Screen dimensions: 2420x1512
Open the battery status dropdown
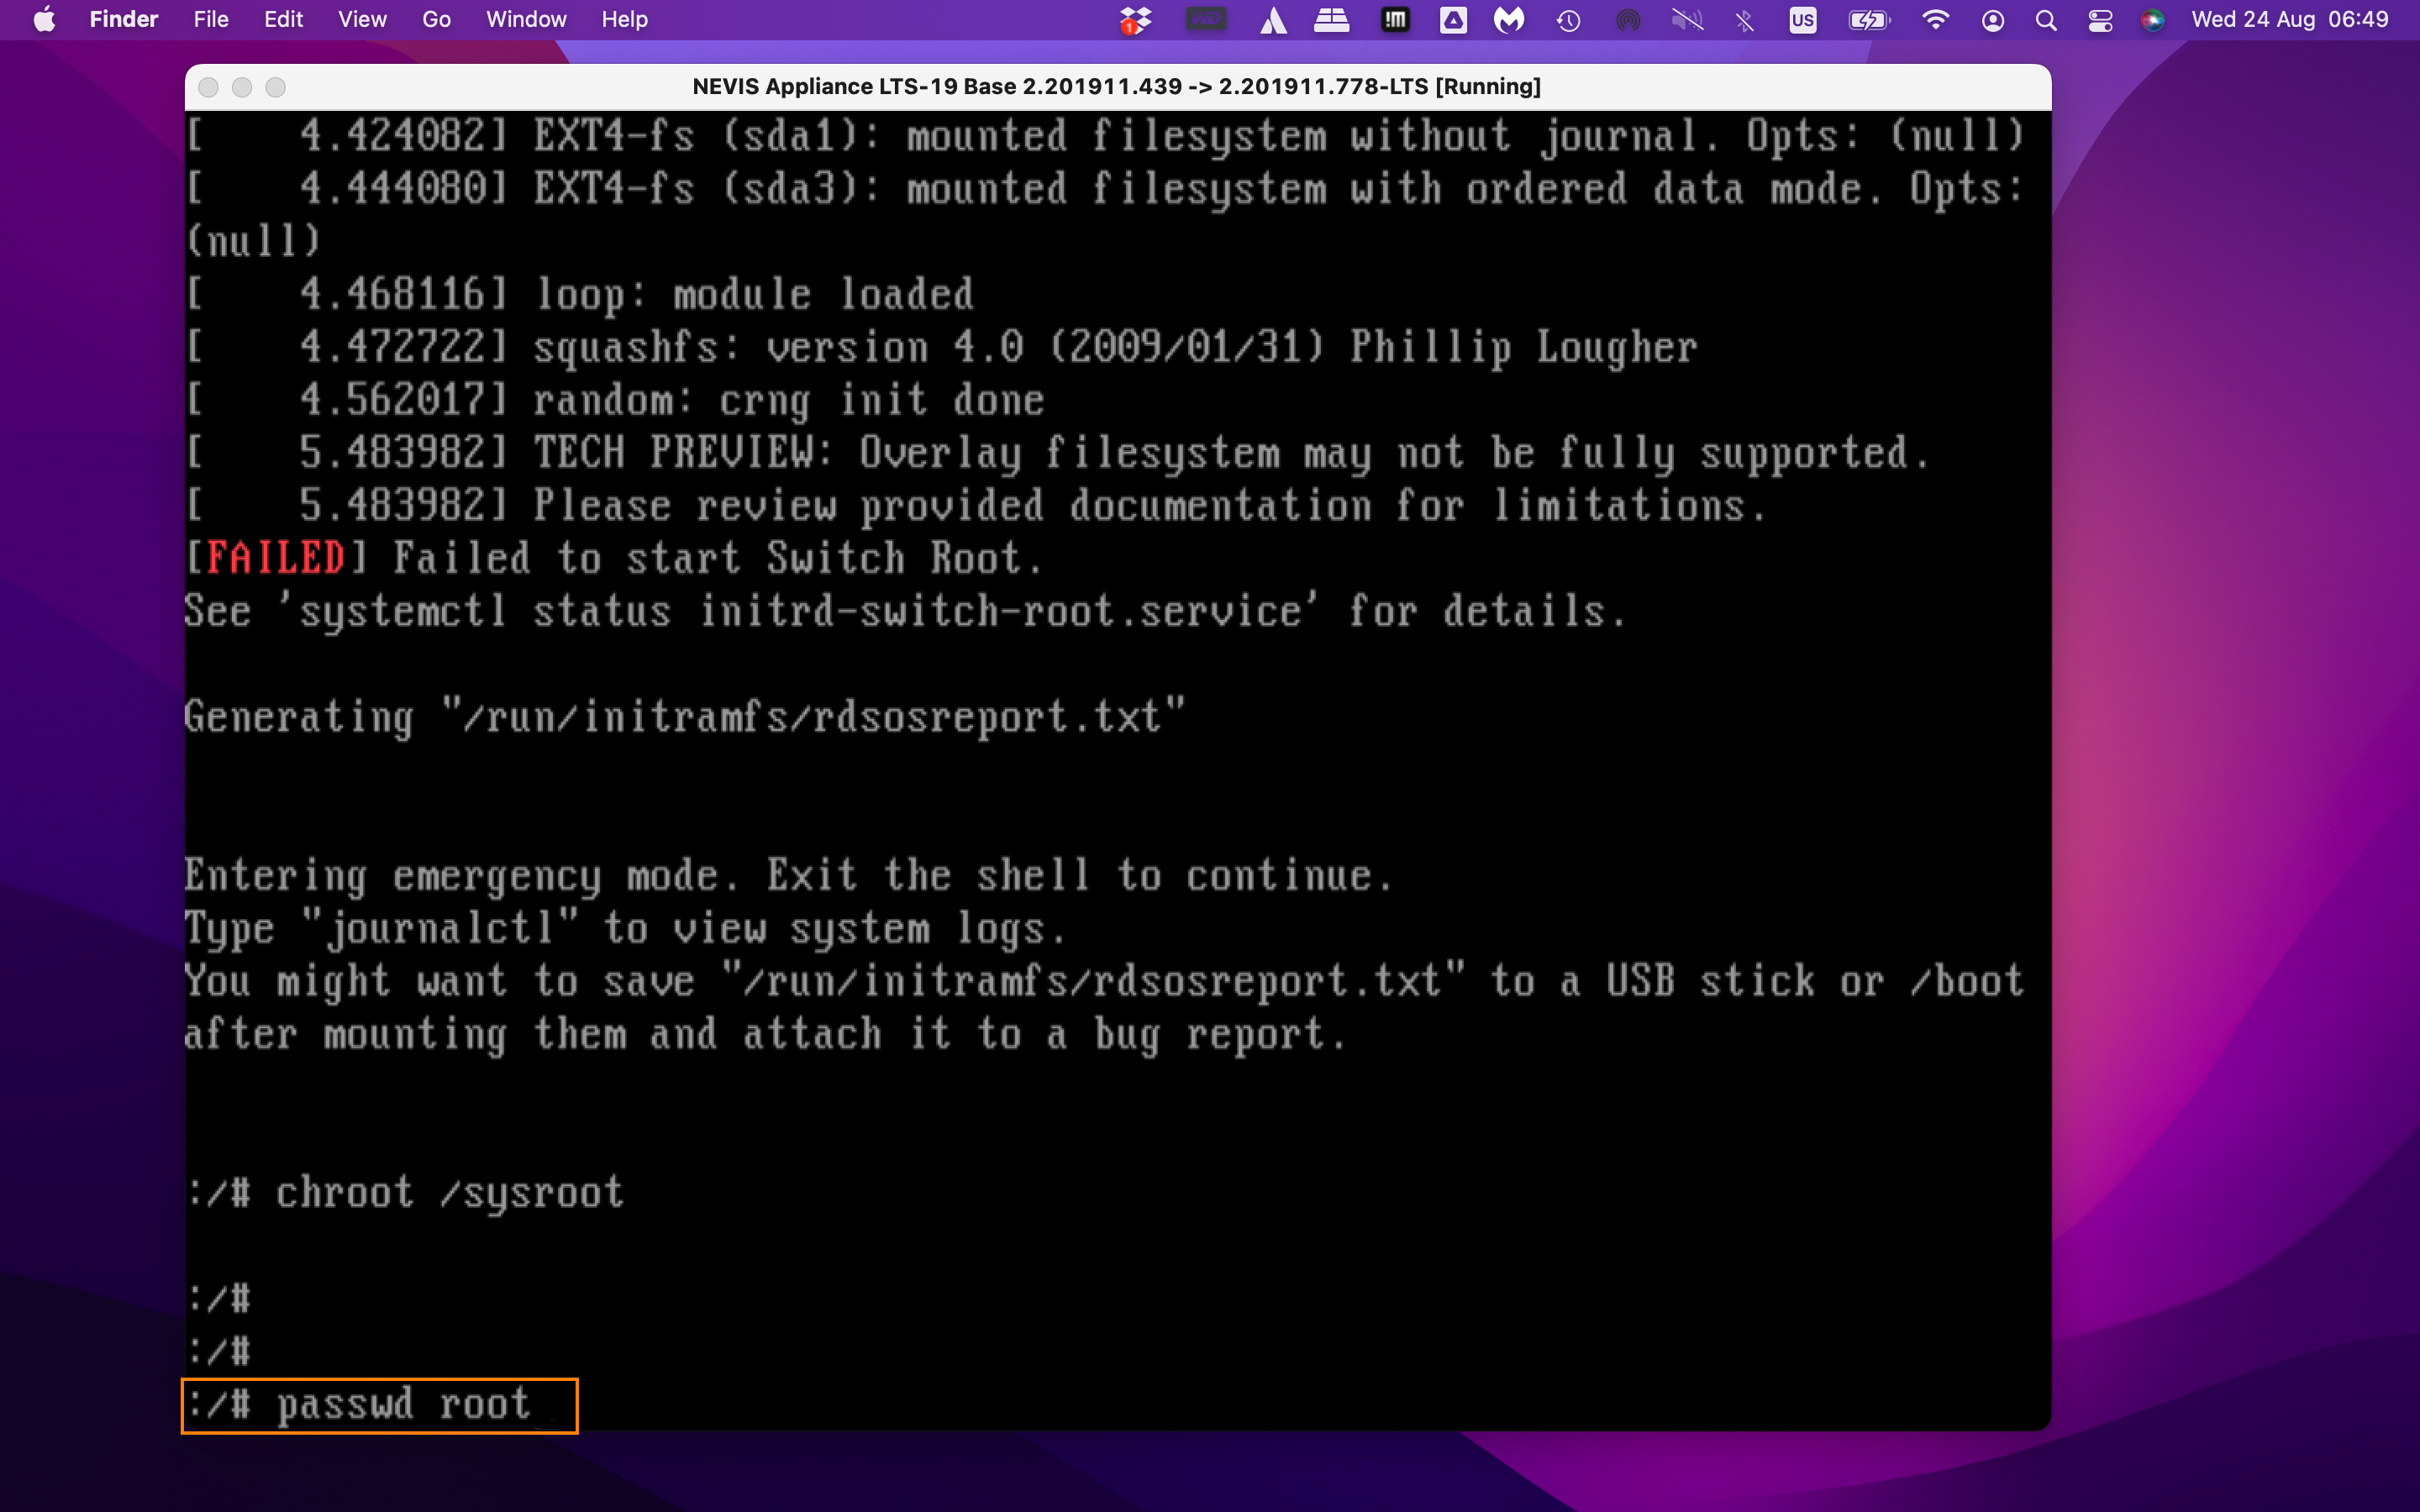(x=1868, y=20)
